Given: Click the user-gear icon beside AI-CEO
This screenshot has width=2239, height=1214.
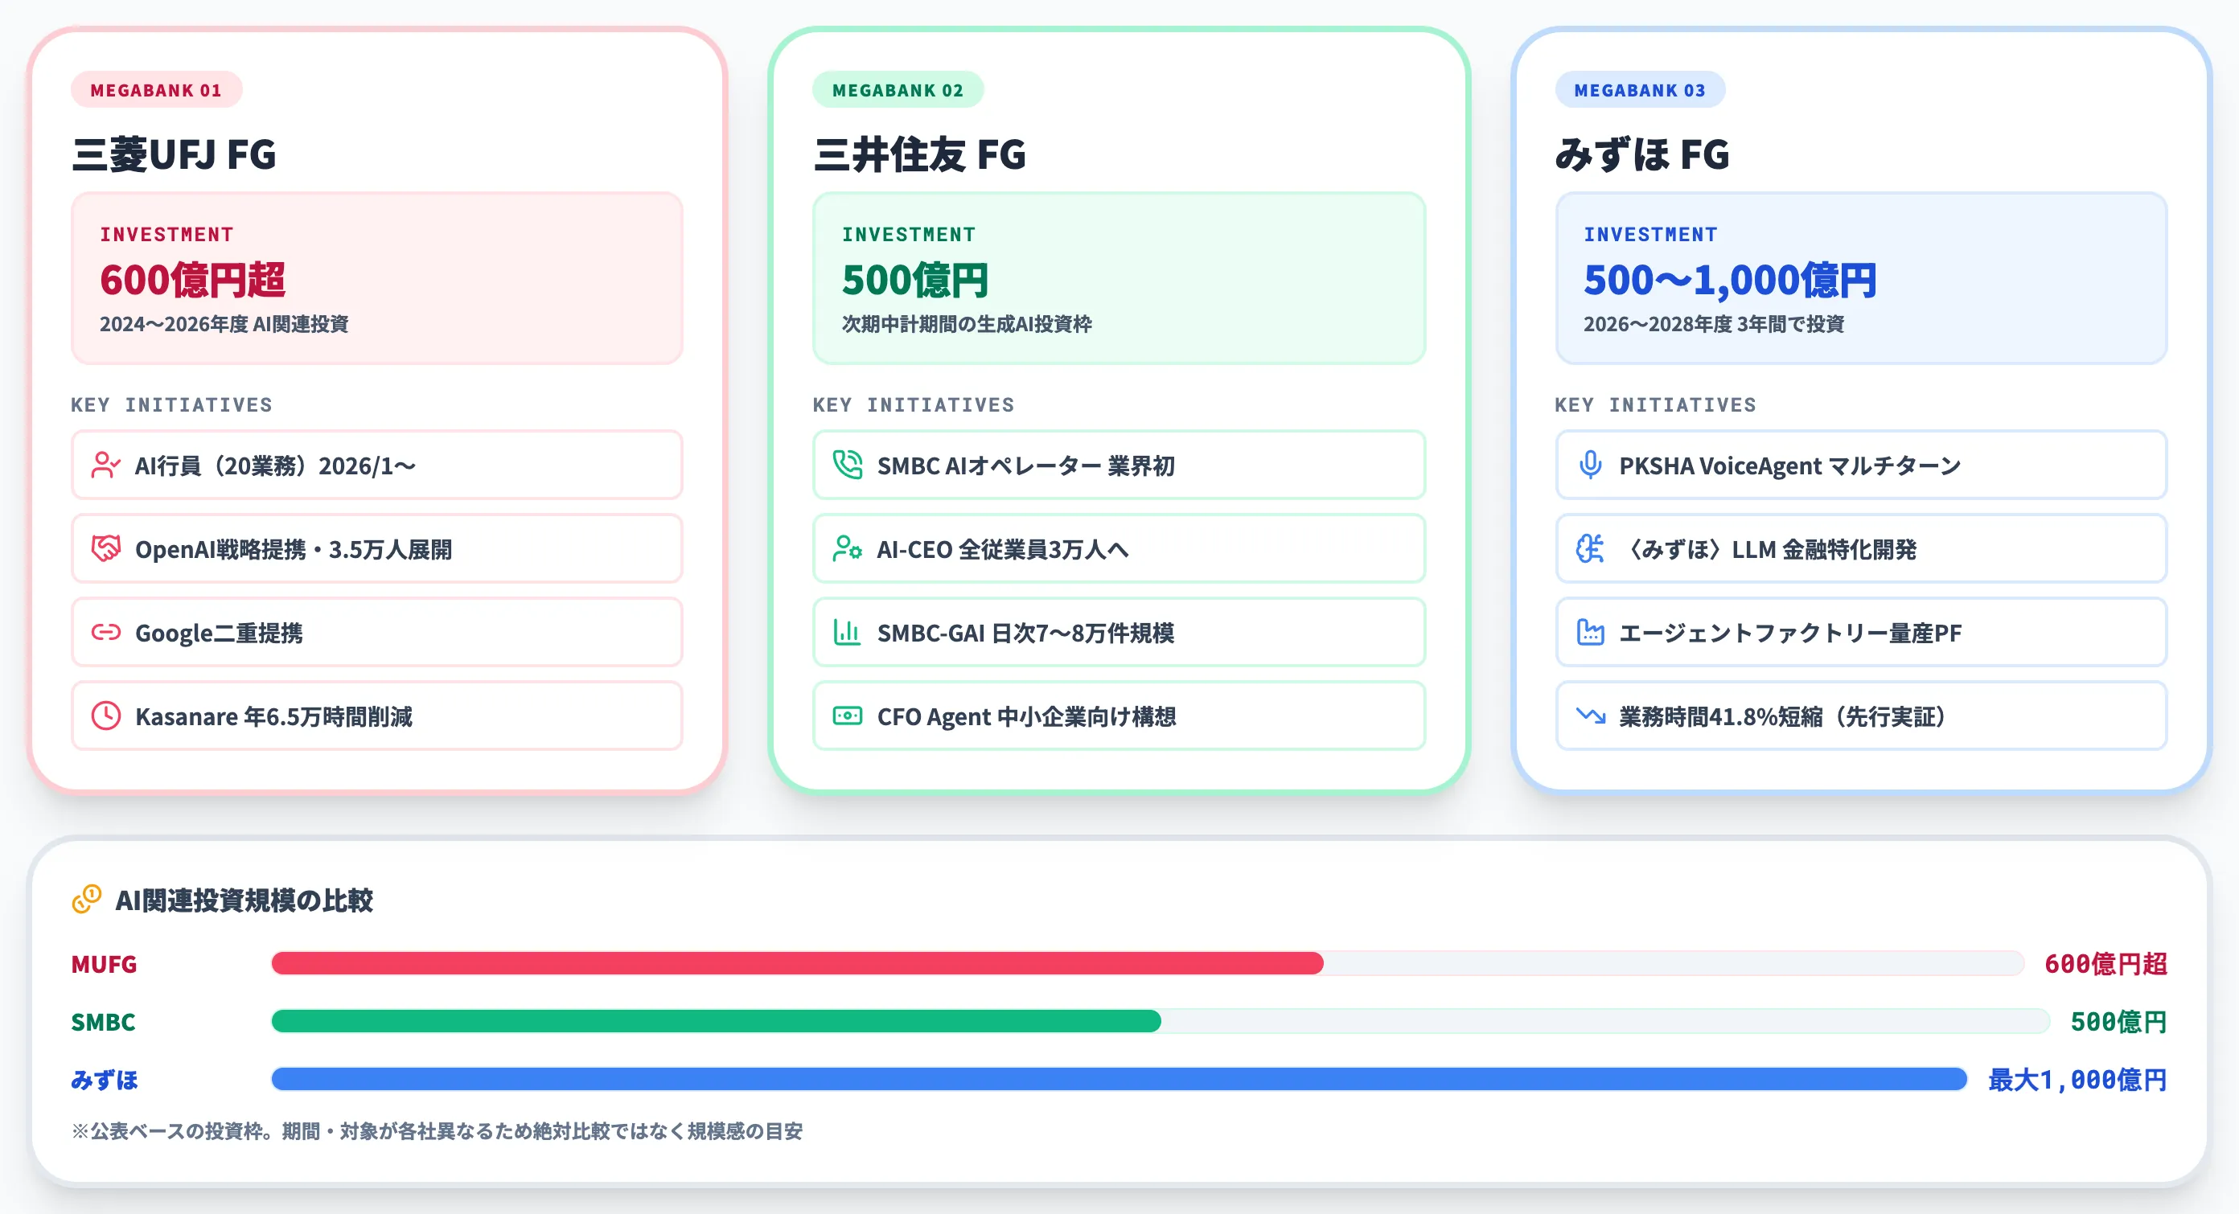Looking at the screenshot, I should [x=848, y=548].
